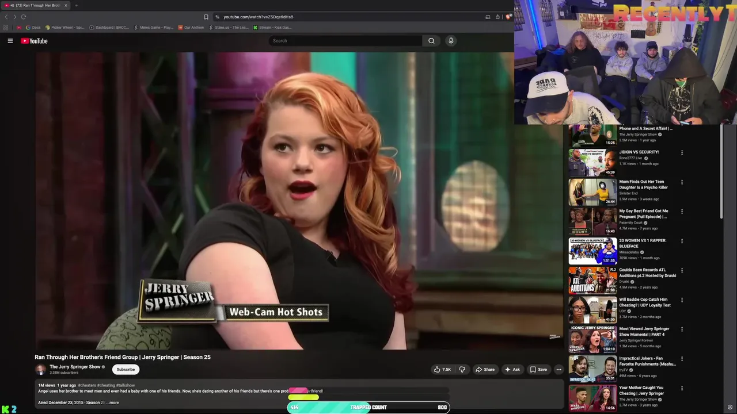
Task: Open 'Most Viewed Jerry Springer Show Moments' thumbnail
Action: (x=592, y=339)
